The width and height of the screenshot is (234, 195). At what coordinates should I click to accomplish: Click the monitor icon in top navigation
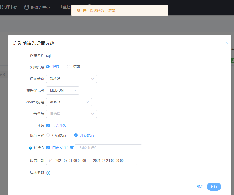[59, 7]
